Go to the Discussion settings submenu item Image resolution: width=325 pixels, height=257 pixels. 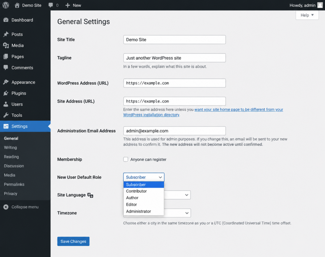coord(14,166)
